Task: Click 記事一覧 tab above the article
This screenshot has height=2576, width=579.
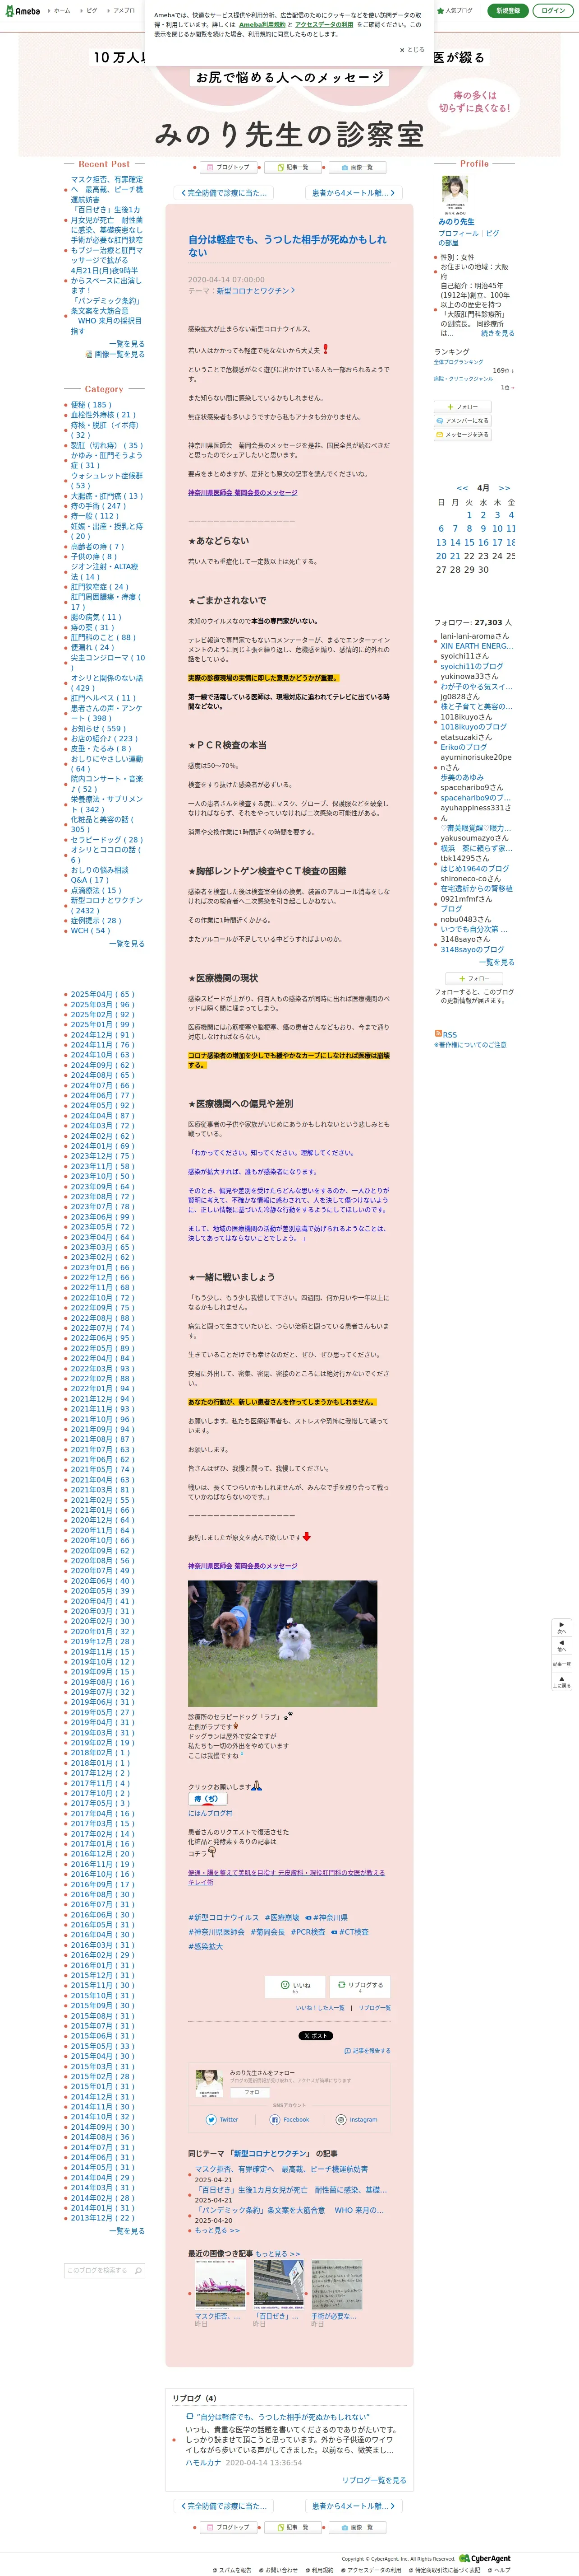Action: 294,167
